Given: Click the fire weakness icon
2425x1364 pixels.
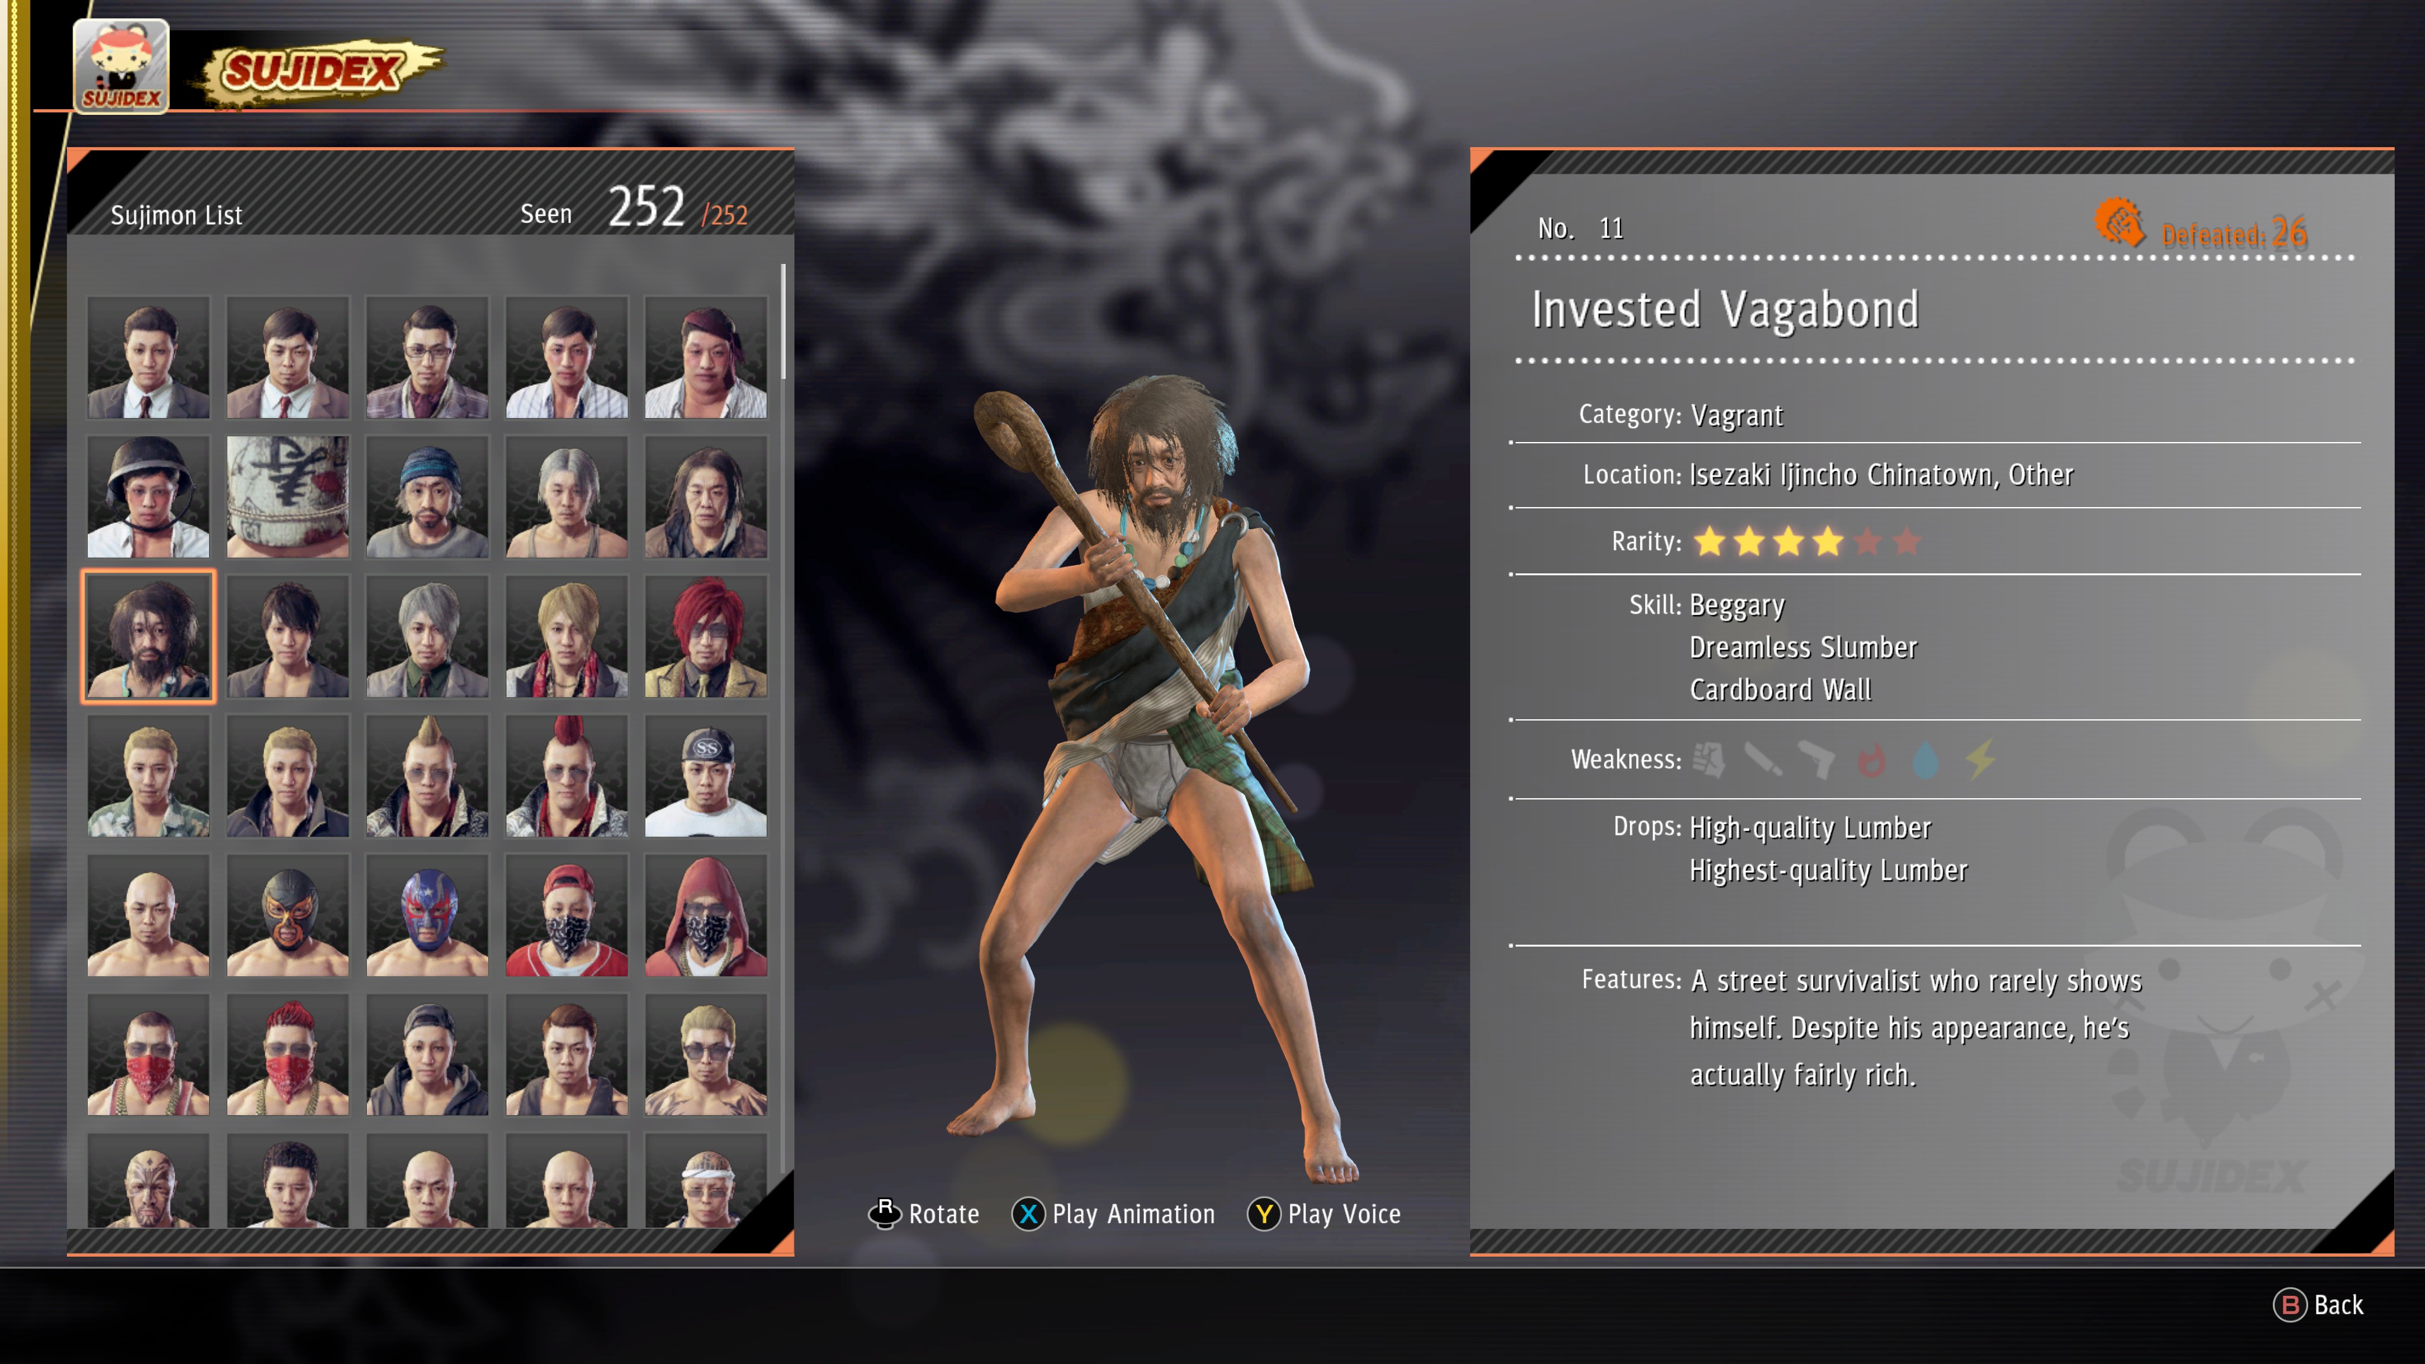Looking at the screenshot, I should 1871,760.
